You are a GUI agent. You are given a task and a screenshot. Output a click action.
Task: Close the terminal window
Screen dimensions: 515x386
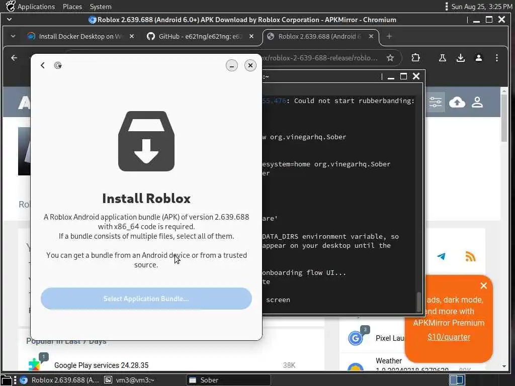point(416,76)
